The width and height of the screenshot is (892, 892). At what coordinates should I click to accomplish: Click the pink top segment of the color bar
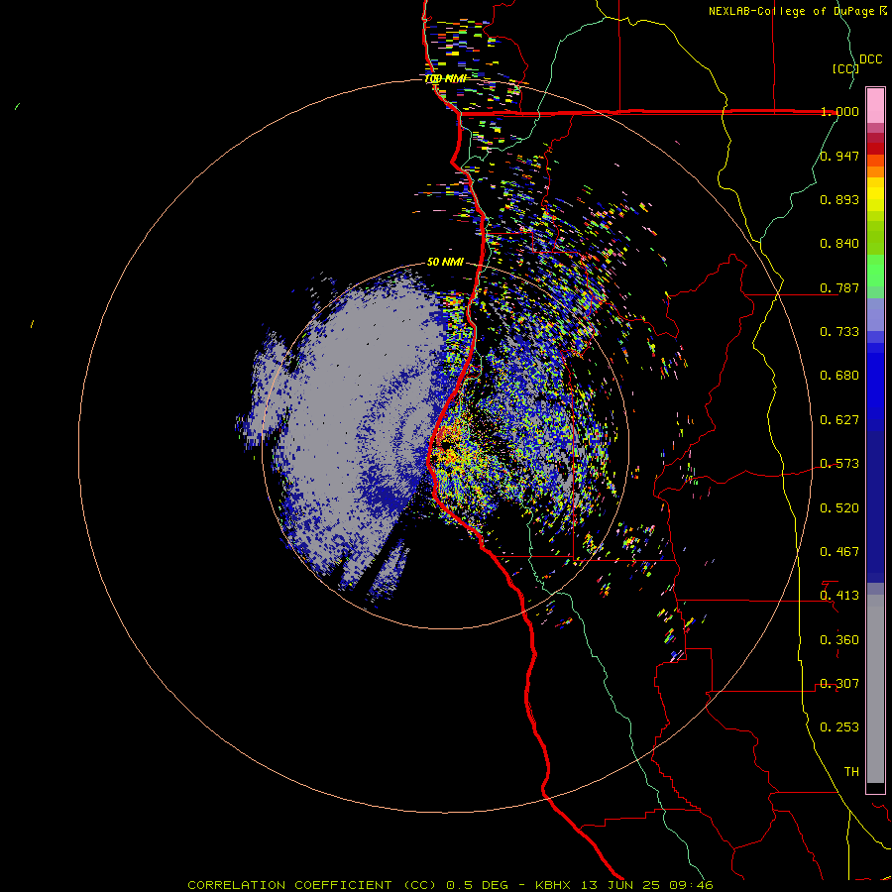875,105
